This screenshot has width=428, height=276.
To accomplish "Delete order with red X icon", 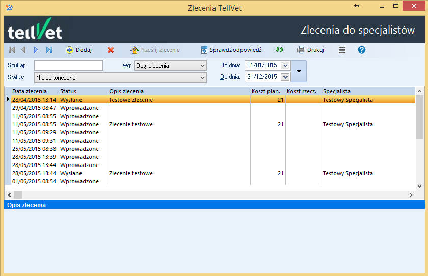I will click(111, 50).
